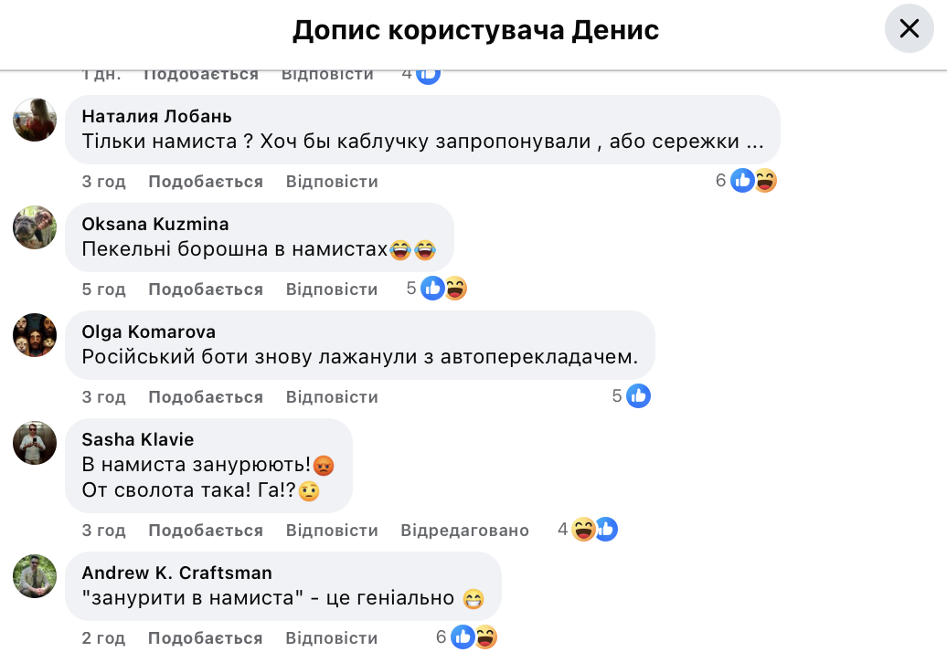Open Наталия Лобань profile picture
Viewport: 947px width, 652px height.
click(35, 120)
